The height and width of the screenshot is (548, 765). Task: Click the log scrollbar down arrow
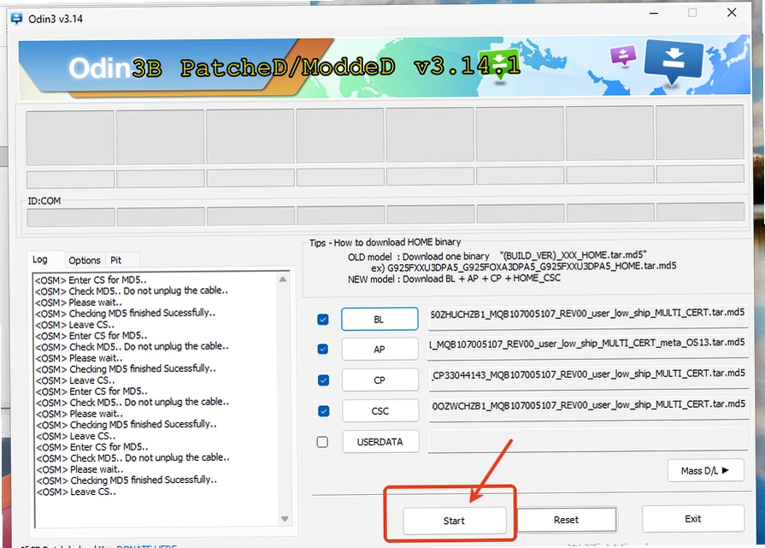[x=285, y=519]
